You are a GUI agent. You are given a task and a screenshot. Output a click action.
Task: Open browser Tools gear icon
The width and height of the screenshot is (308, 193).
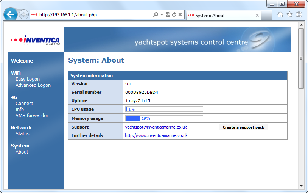pos(299,14)
